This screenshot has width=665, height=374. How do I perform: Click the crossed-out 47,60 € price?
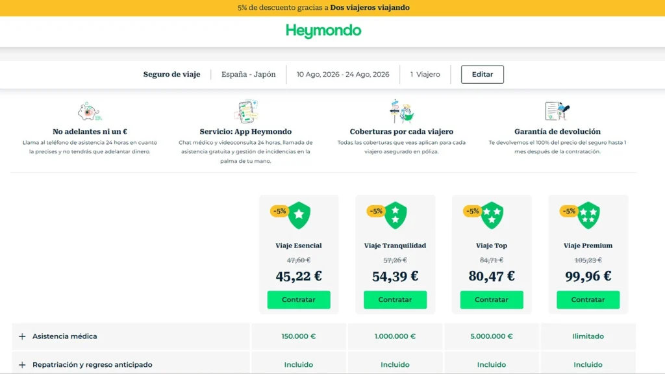click(299, 260)
